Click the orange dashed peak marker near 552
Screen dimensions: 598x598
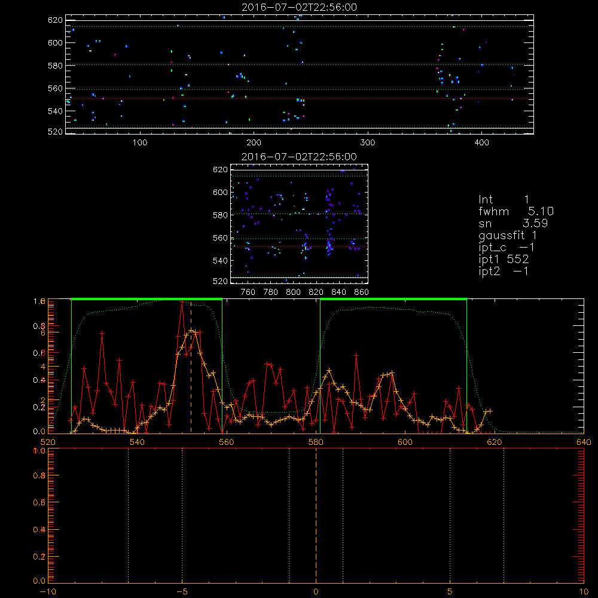click(191, 366)
